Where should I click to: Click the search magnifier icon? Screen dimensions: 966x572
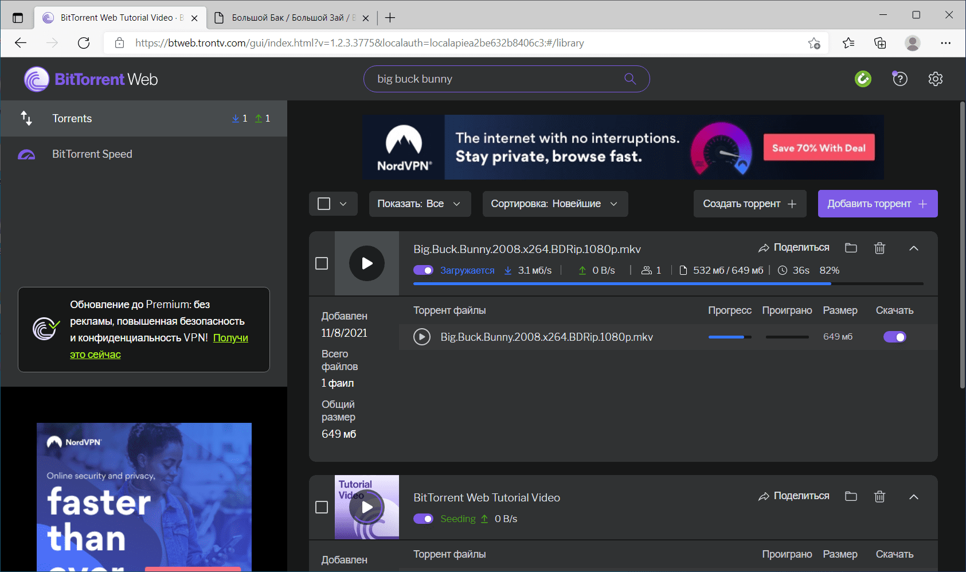630,79
